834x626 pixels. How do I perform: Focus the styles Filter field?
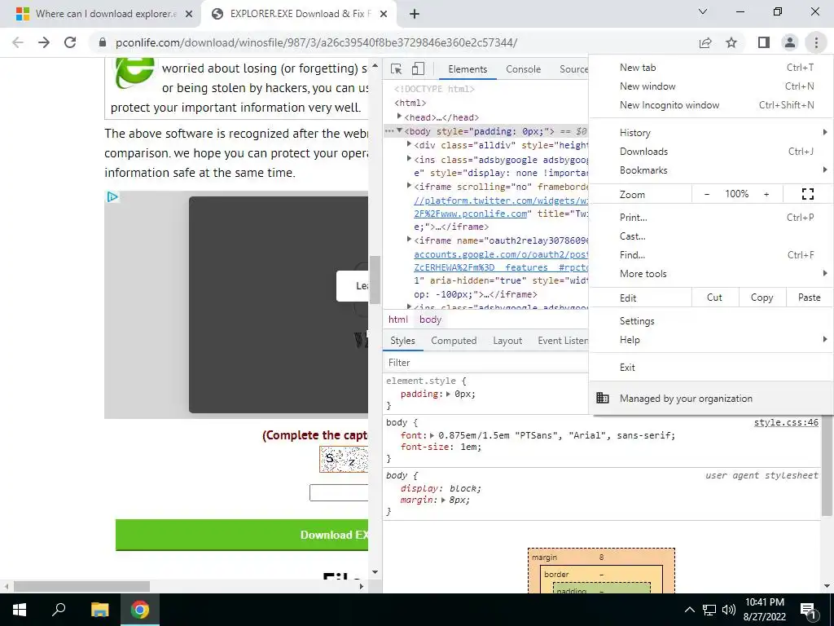(x=487, y=363)
